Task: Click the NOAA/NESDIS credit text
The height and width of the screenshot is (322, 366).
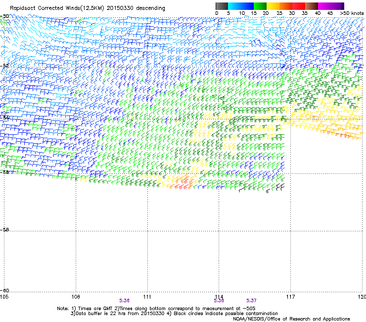Action: tap(291, 319)
